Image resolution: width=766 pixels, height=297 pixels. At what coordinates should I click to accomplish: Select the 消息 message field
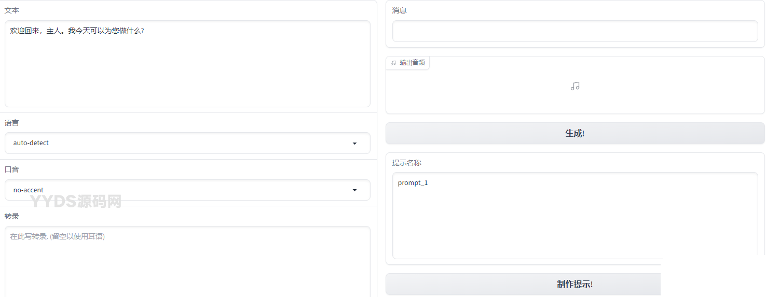(x=574, y=31)
